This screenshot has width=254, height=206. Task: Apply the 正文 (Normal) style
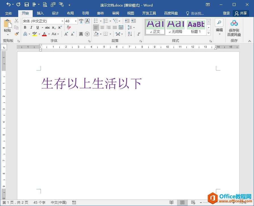pos(155,27)
